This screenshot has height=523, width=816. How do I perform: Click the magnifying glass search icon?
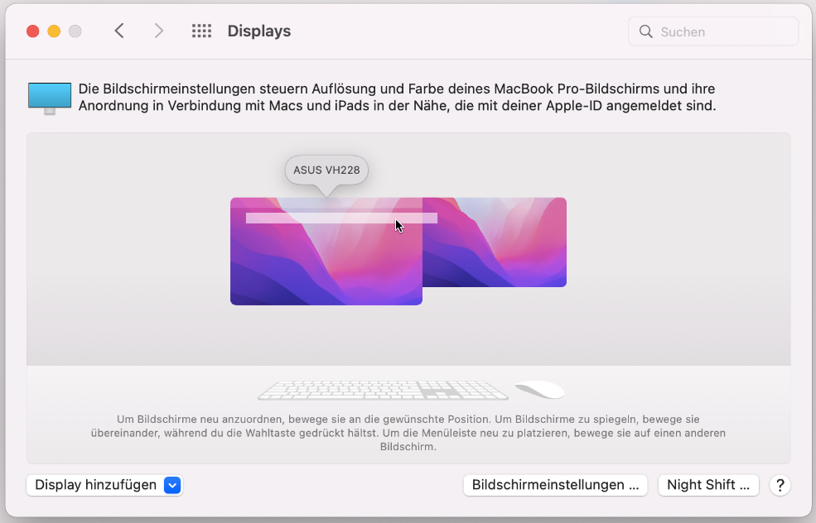click(x=646, y=31)
